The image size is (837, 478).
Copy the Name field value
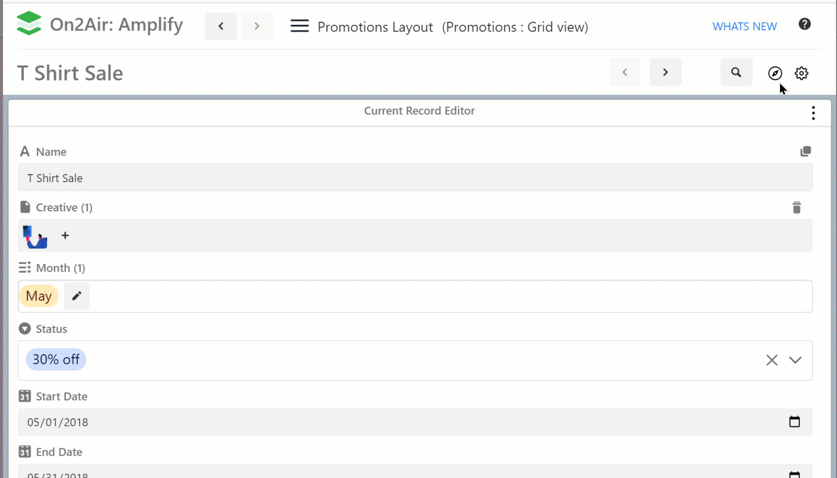click(x=805, y=152)
